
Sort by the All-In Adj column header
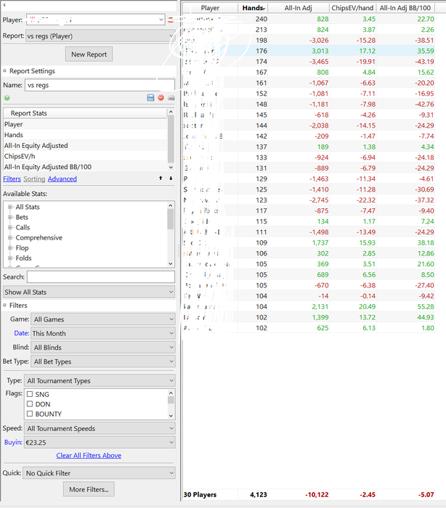tap(298, 8)
